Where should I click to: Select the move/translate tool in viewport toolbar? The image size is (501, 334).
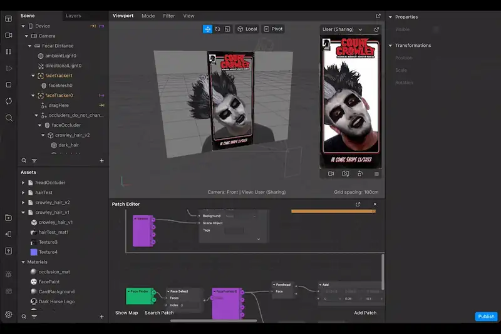pyautogui.click(x=207, y=29)
